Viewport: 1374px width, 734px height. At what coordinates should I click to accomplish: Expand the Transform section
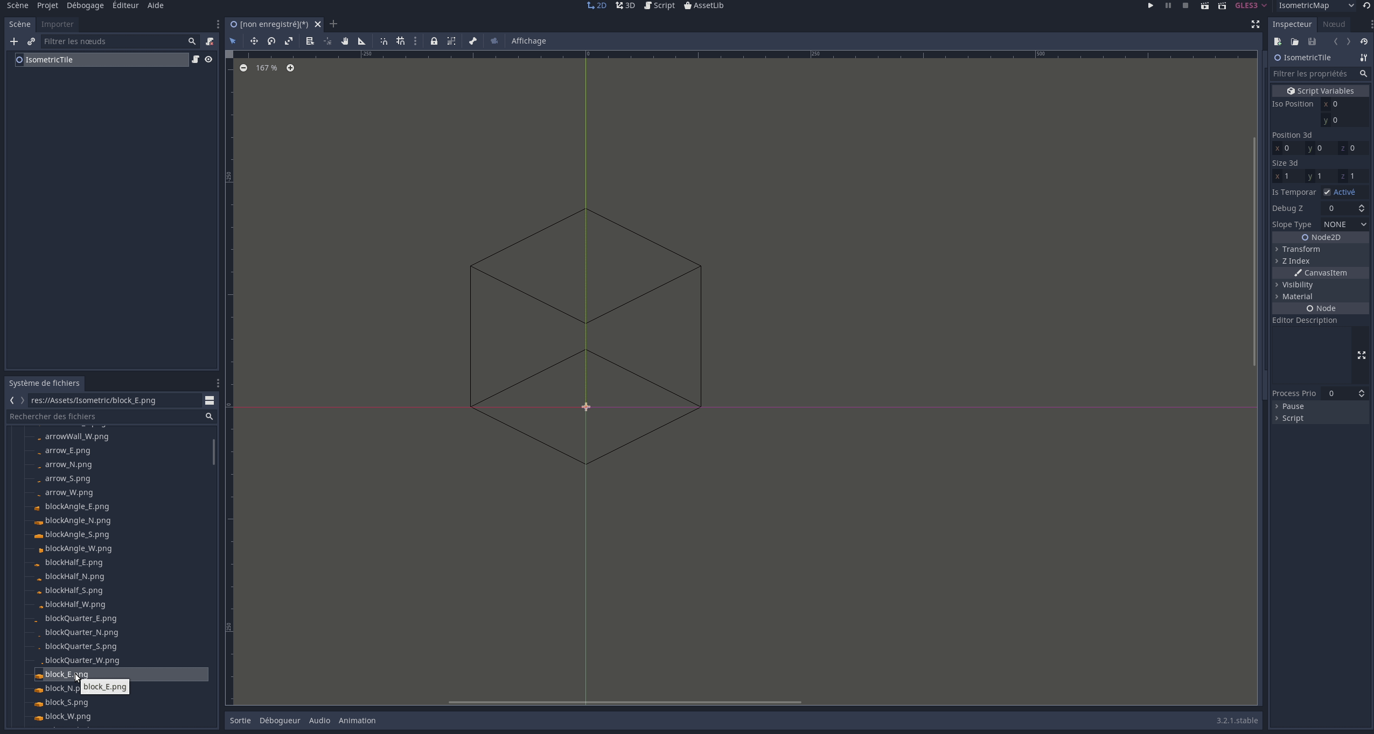[1300, 249]
